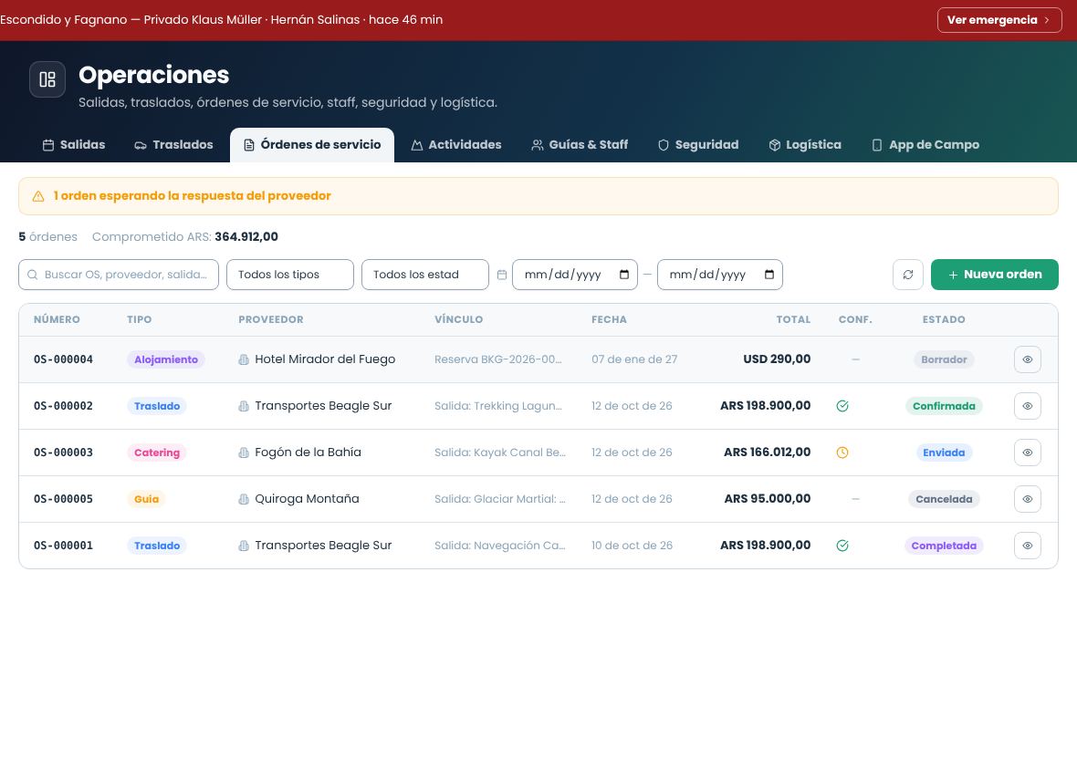Open the end date picker field

(x=720, y=275)
